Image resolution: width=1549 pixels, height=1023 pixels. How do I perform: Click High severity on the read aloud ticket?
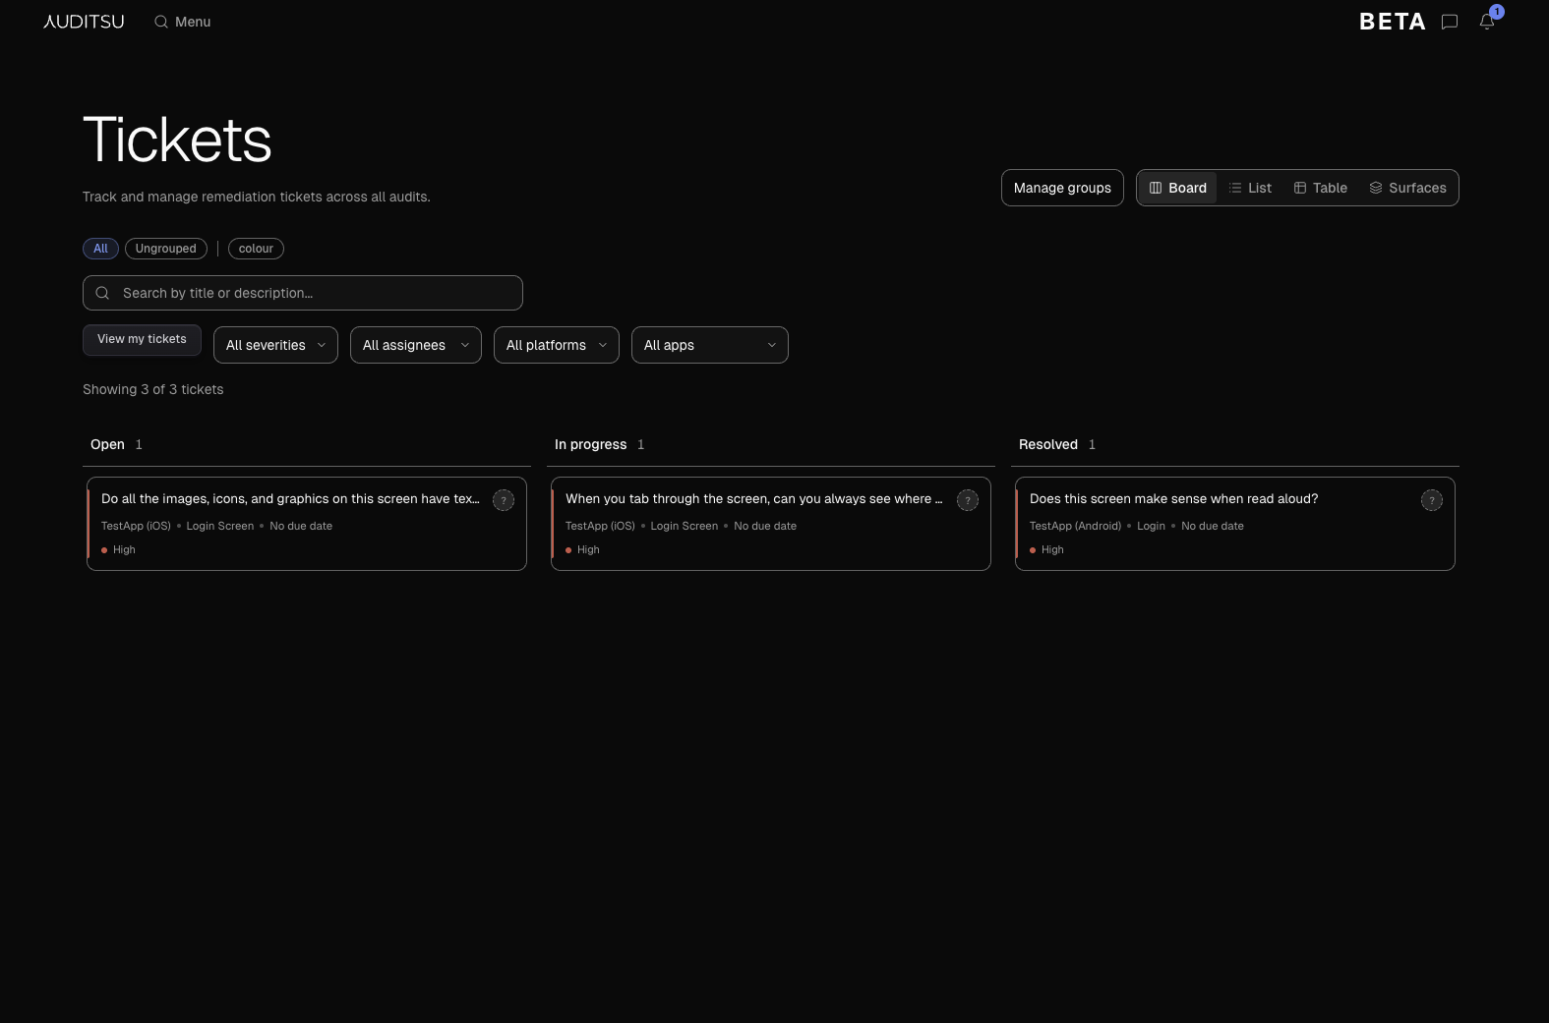coord(1047,549)
